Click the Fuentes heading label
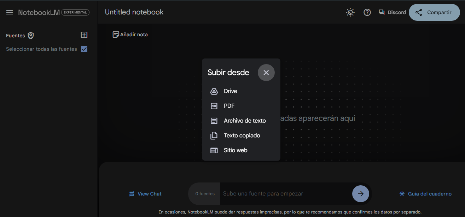Screen dimensions: 465x217 (x=16, y=36)
